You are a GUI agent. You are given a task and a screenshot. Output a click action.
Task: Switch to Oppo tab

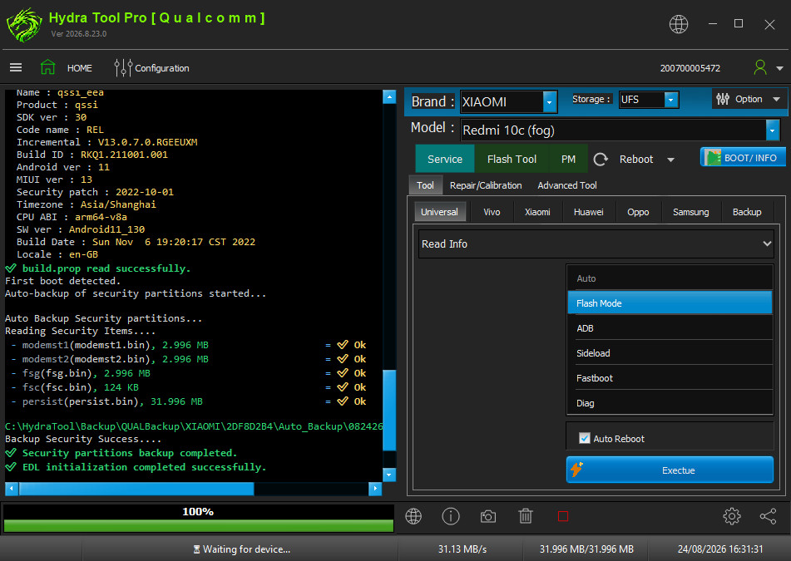(638, 212)
